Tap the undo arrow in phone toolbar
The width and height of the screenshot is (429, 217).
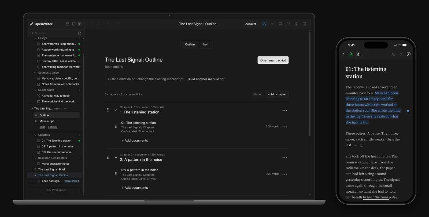point(393,54)
